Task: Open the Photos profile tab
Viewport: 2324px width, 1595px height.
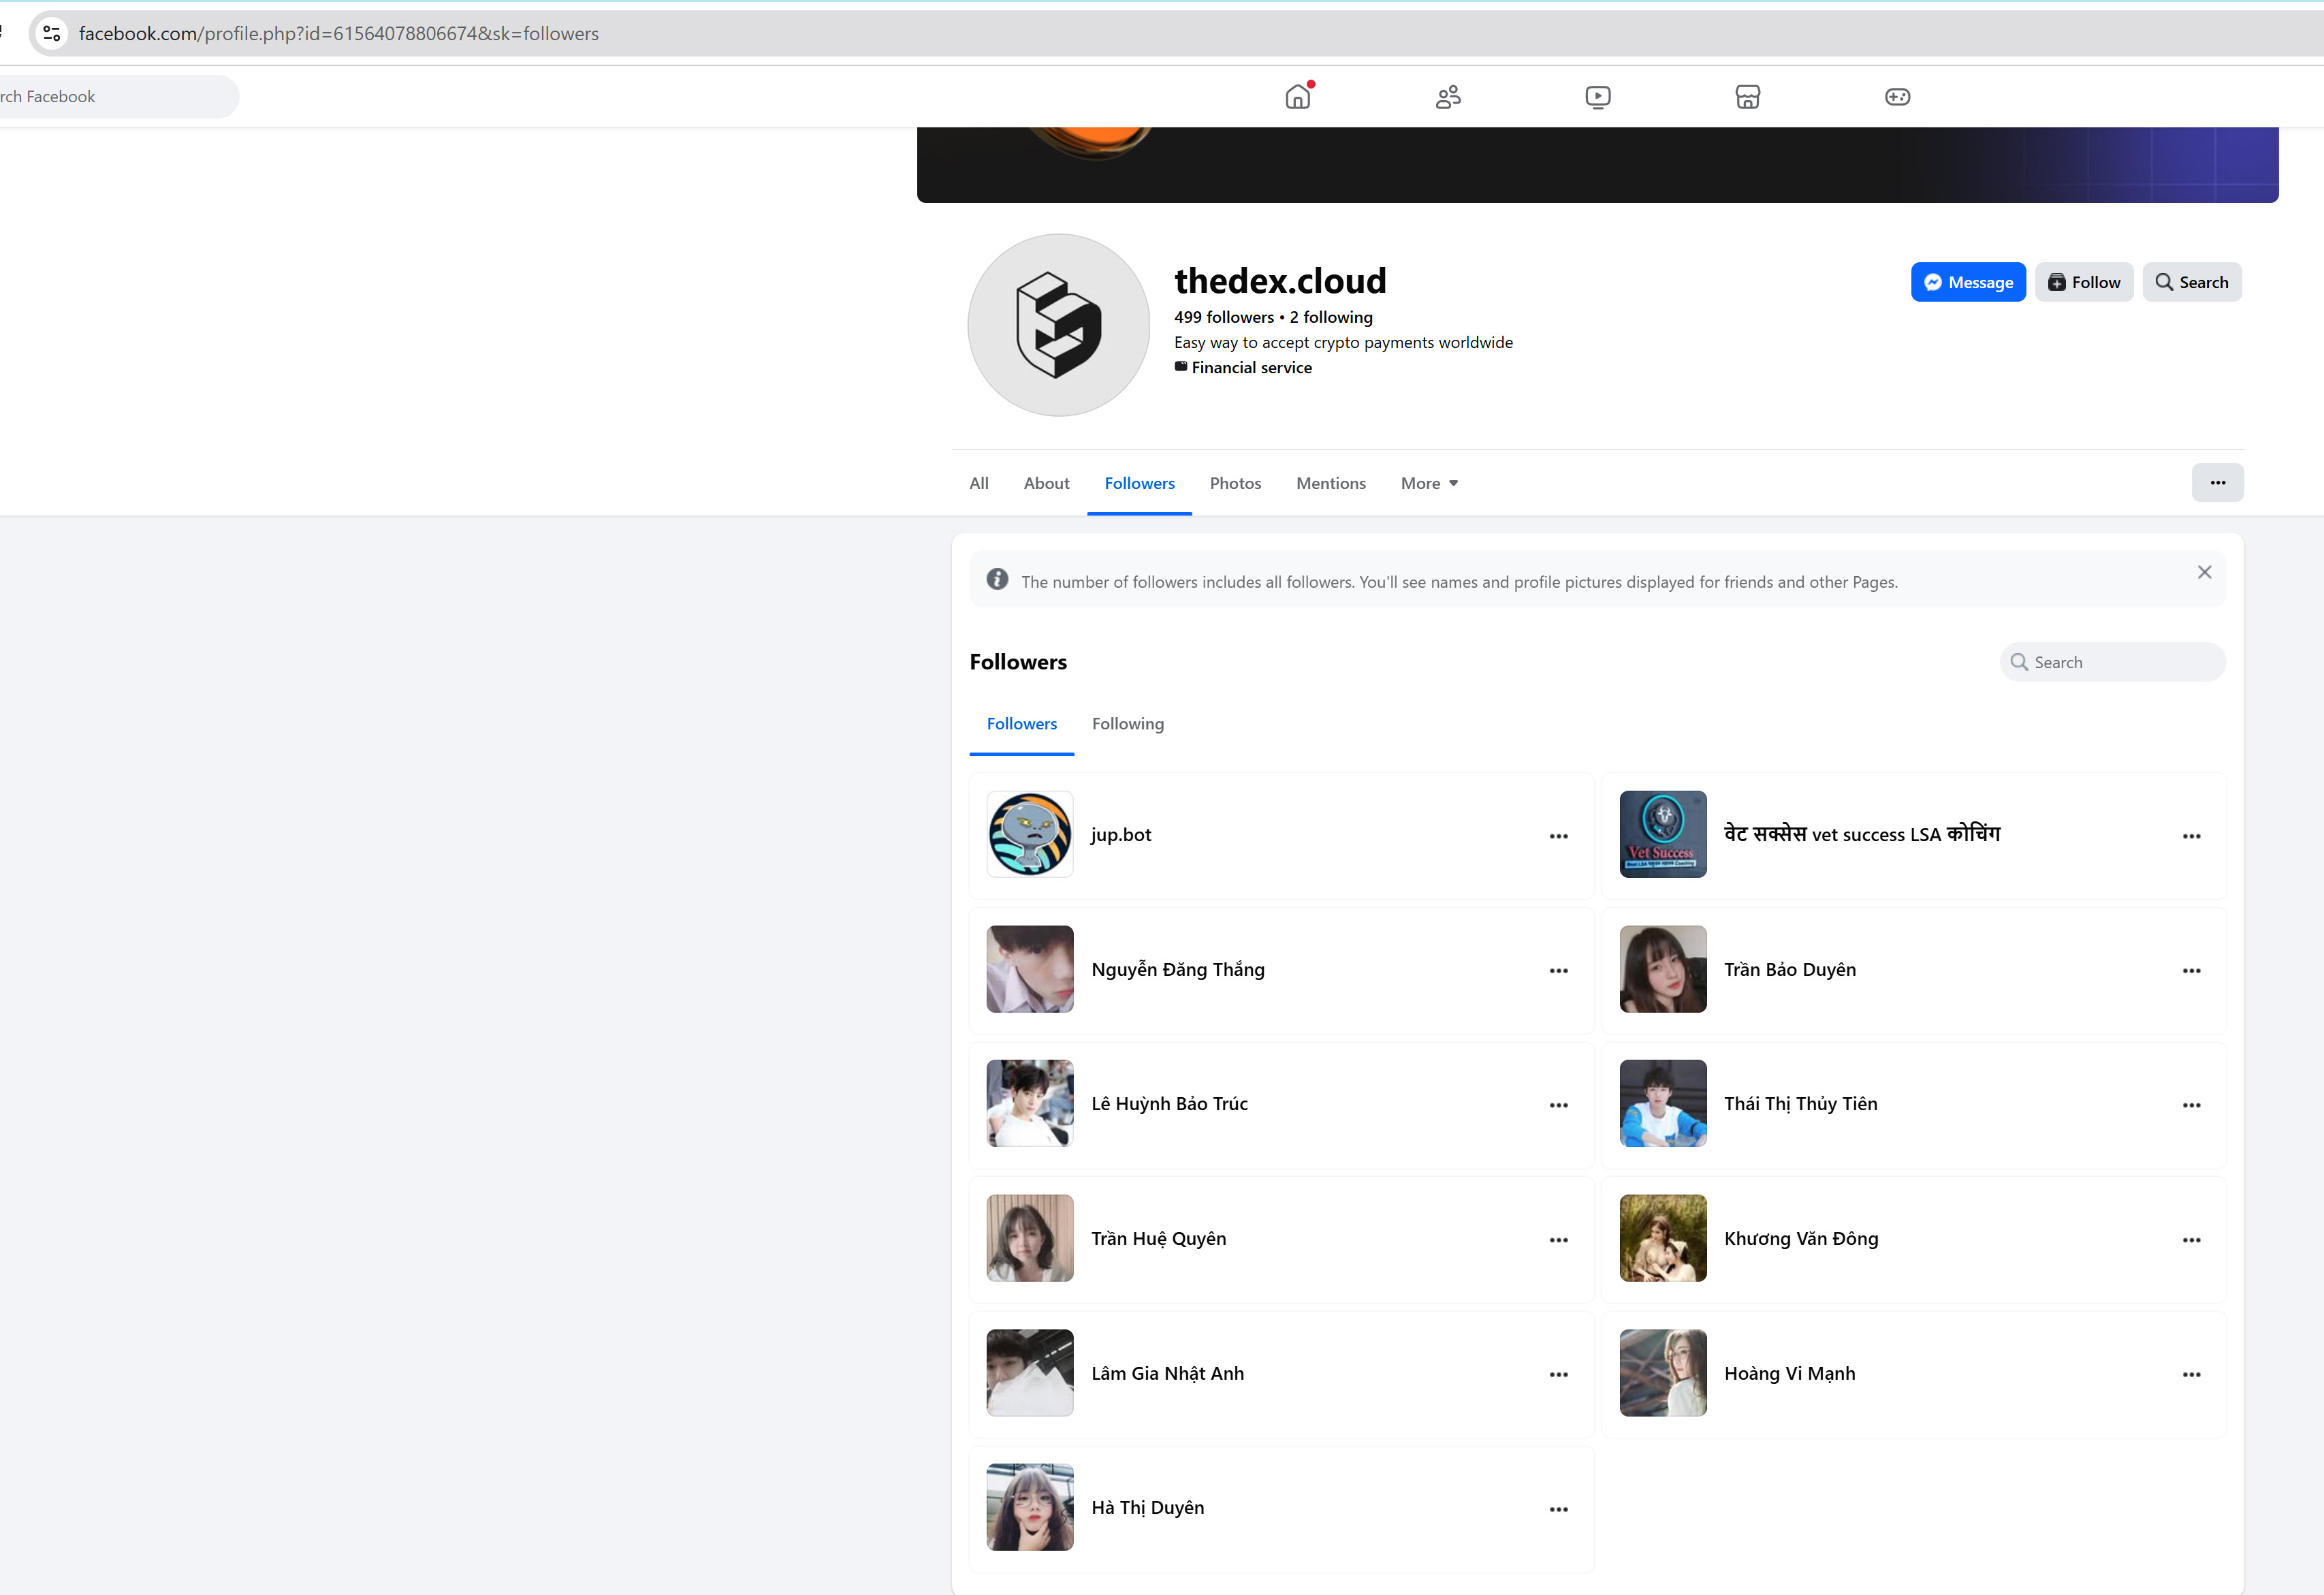Action: (x=1235, y=484)
